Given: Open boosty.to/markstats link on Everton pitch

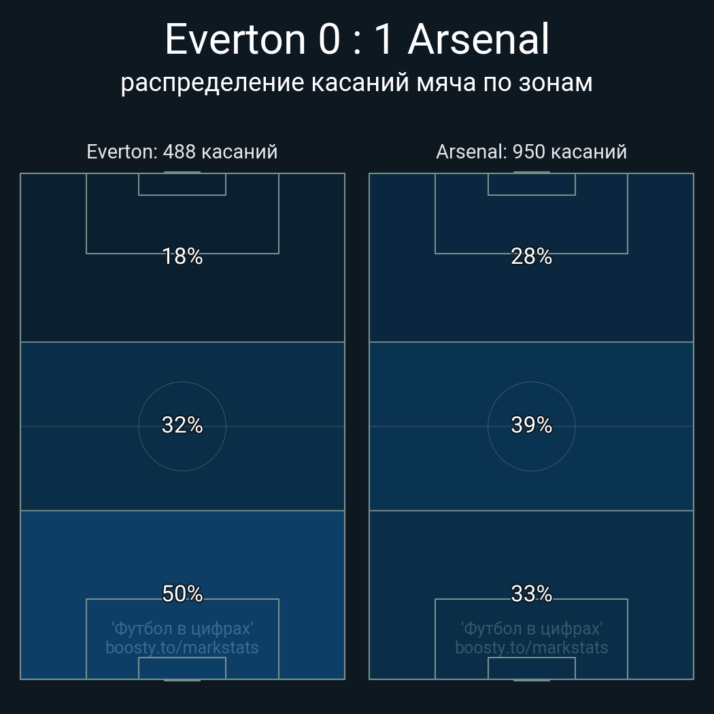Looking at the screenshot, I should 182,647.
